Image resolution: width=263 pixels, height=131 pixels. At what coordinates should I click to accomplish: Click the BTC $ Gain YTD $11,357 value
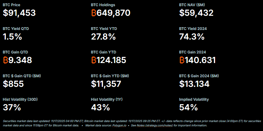pos(106,84)
